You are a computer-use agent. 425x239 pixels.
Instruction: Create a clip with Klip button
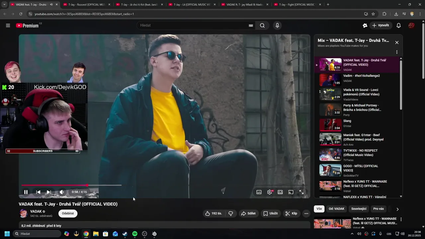tap(291, 213)
